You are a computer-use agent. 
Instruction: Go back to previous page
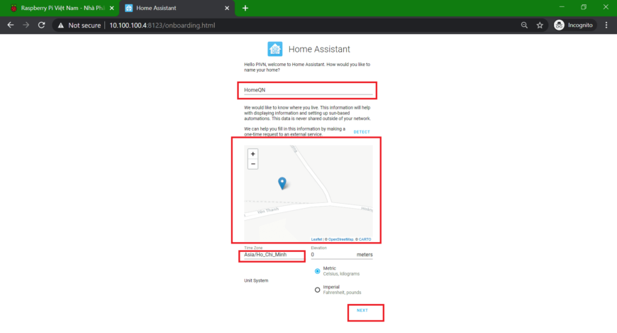tap(11, 25)
